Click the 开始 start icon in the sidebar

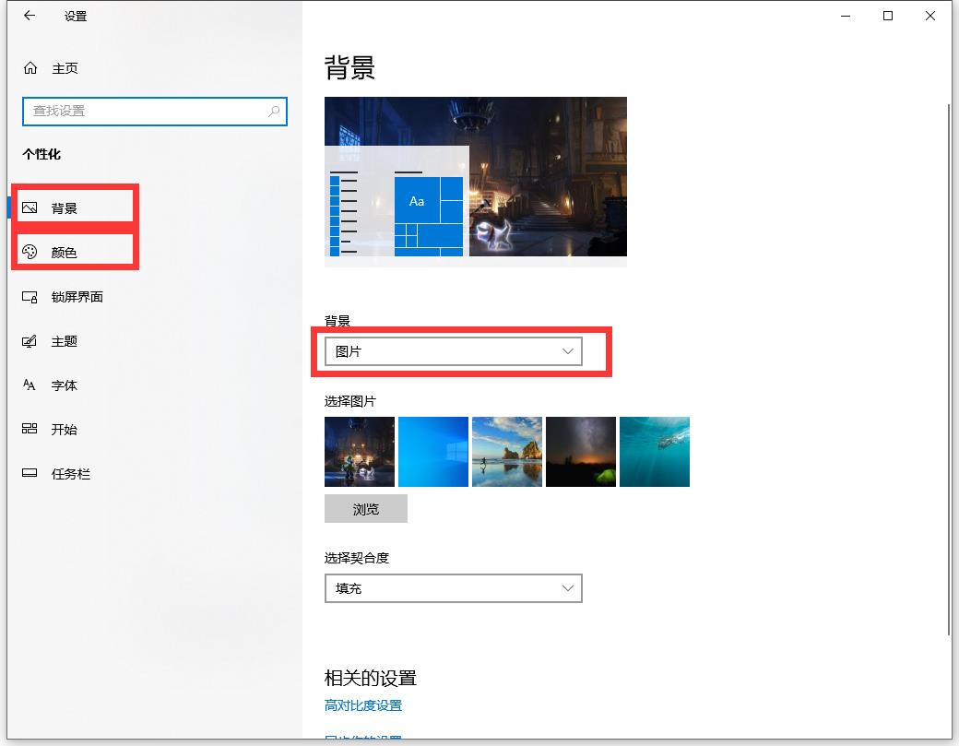click(30, 430)
